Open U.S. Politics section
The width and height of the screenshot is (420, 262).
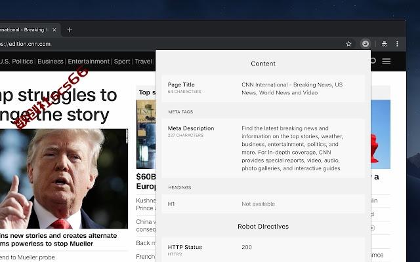pos(16,62)
